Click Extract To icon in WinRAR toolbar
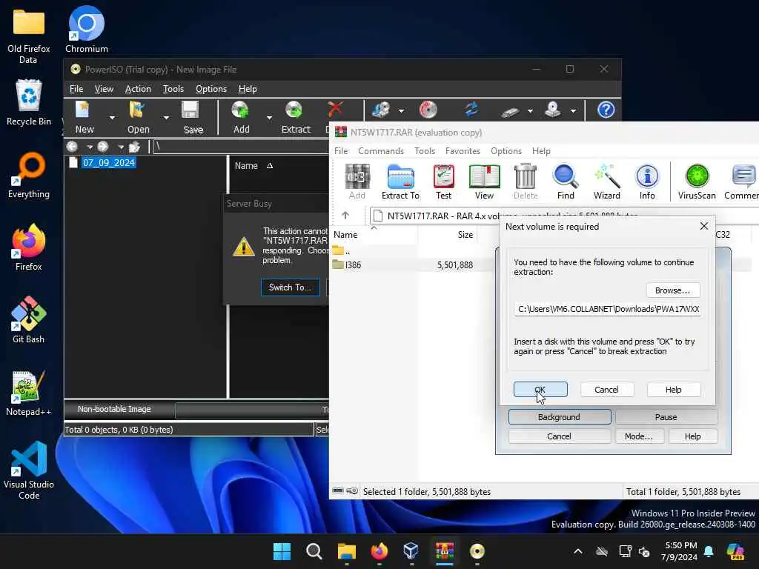Image resolution: width=759 pixels, height=569 pixels. (x=400, y=182)
